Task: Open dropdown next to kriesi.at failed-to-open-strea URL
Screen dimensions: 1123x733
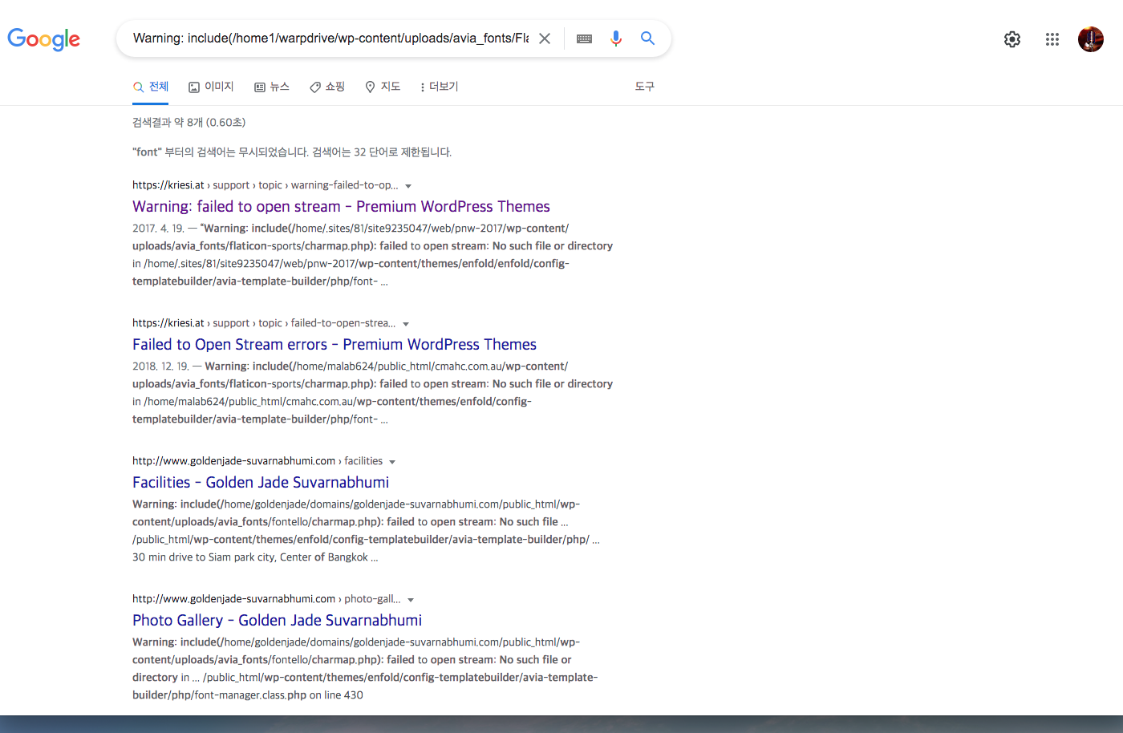Action: pyautogui.click(x=406, y=324)
